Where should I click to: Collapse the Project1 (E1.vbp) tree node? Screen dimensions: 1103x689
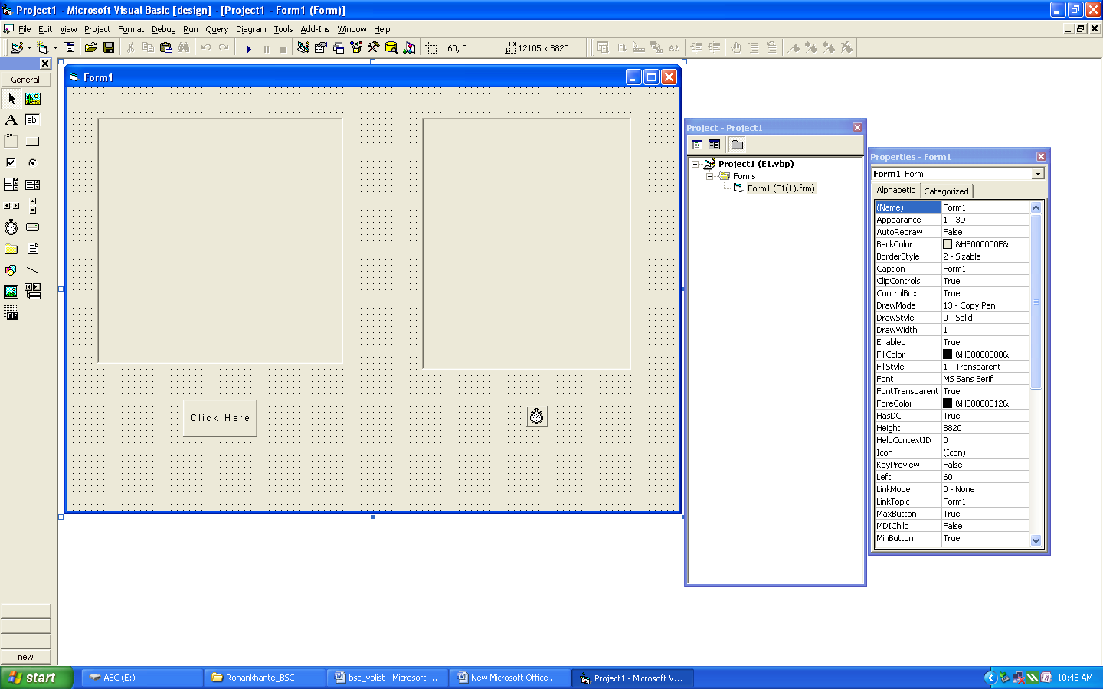695,164
